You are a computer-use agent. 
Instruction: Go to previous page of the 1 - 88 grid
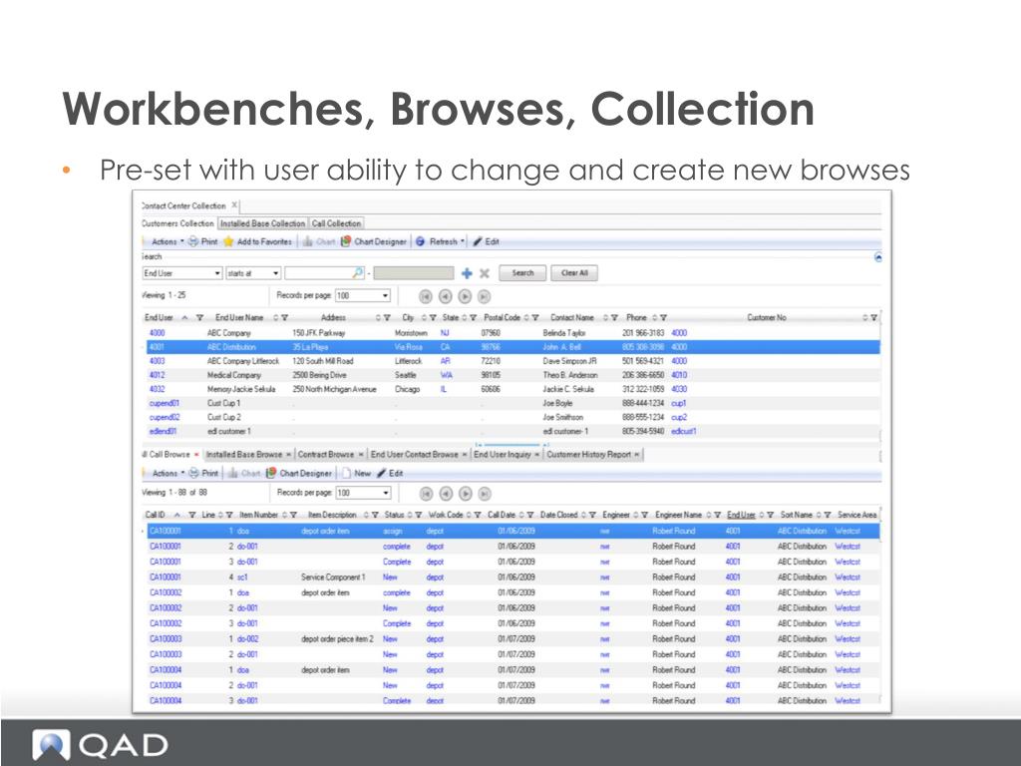tap(446, 494)
